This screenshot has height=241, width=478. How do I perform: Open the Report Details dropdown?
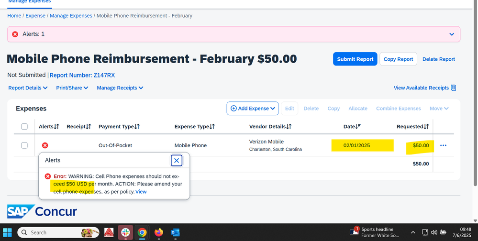coord(28,88)
